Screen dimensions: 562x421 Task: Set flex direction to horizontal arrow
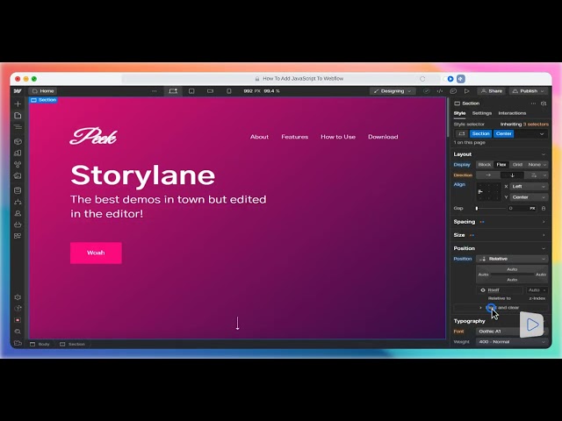[x=488, y=175]
